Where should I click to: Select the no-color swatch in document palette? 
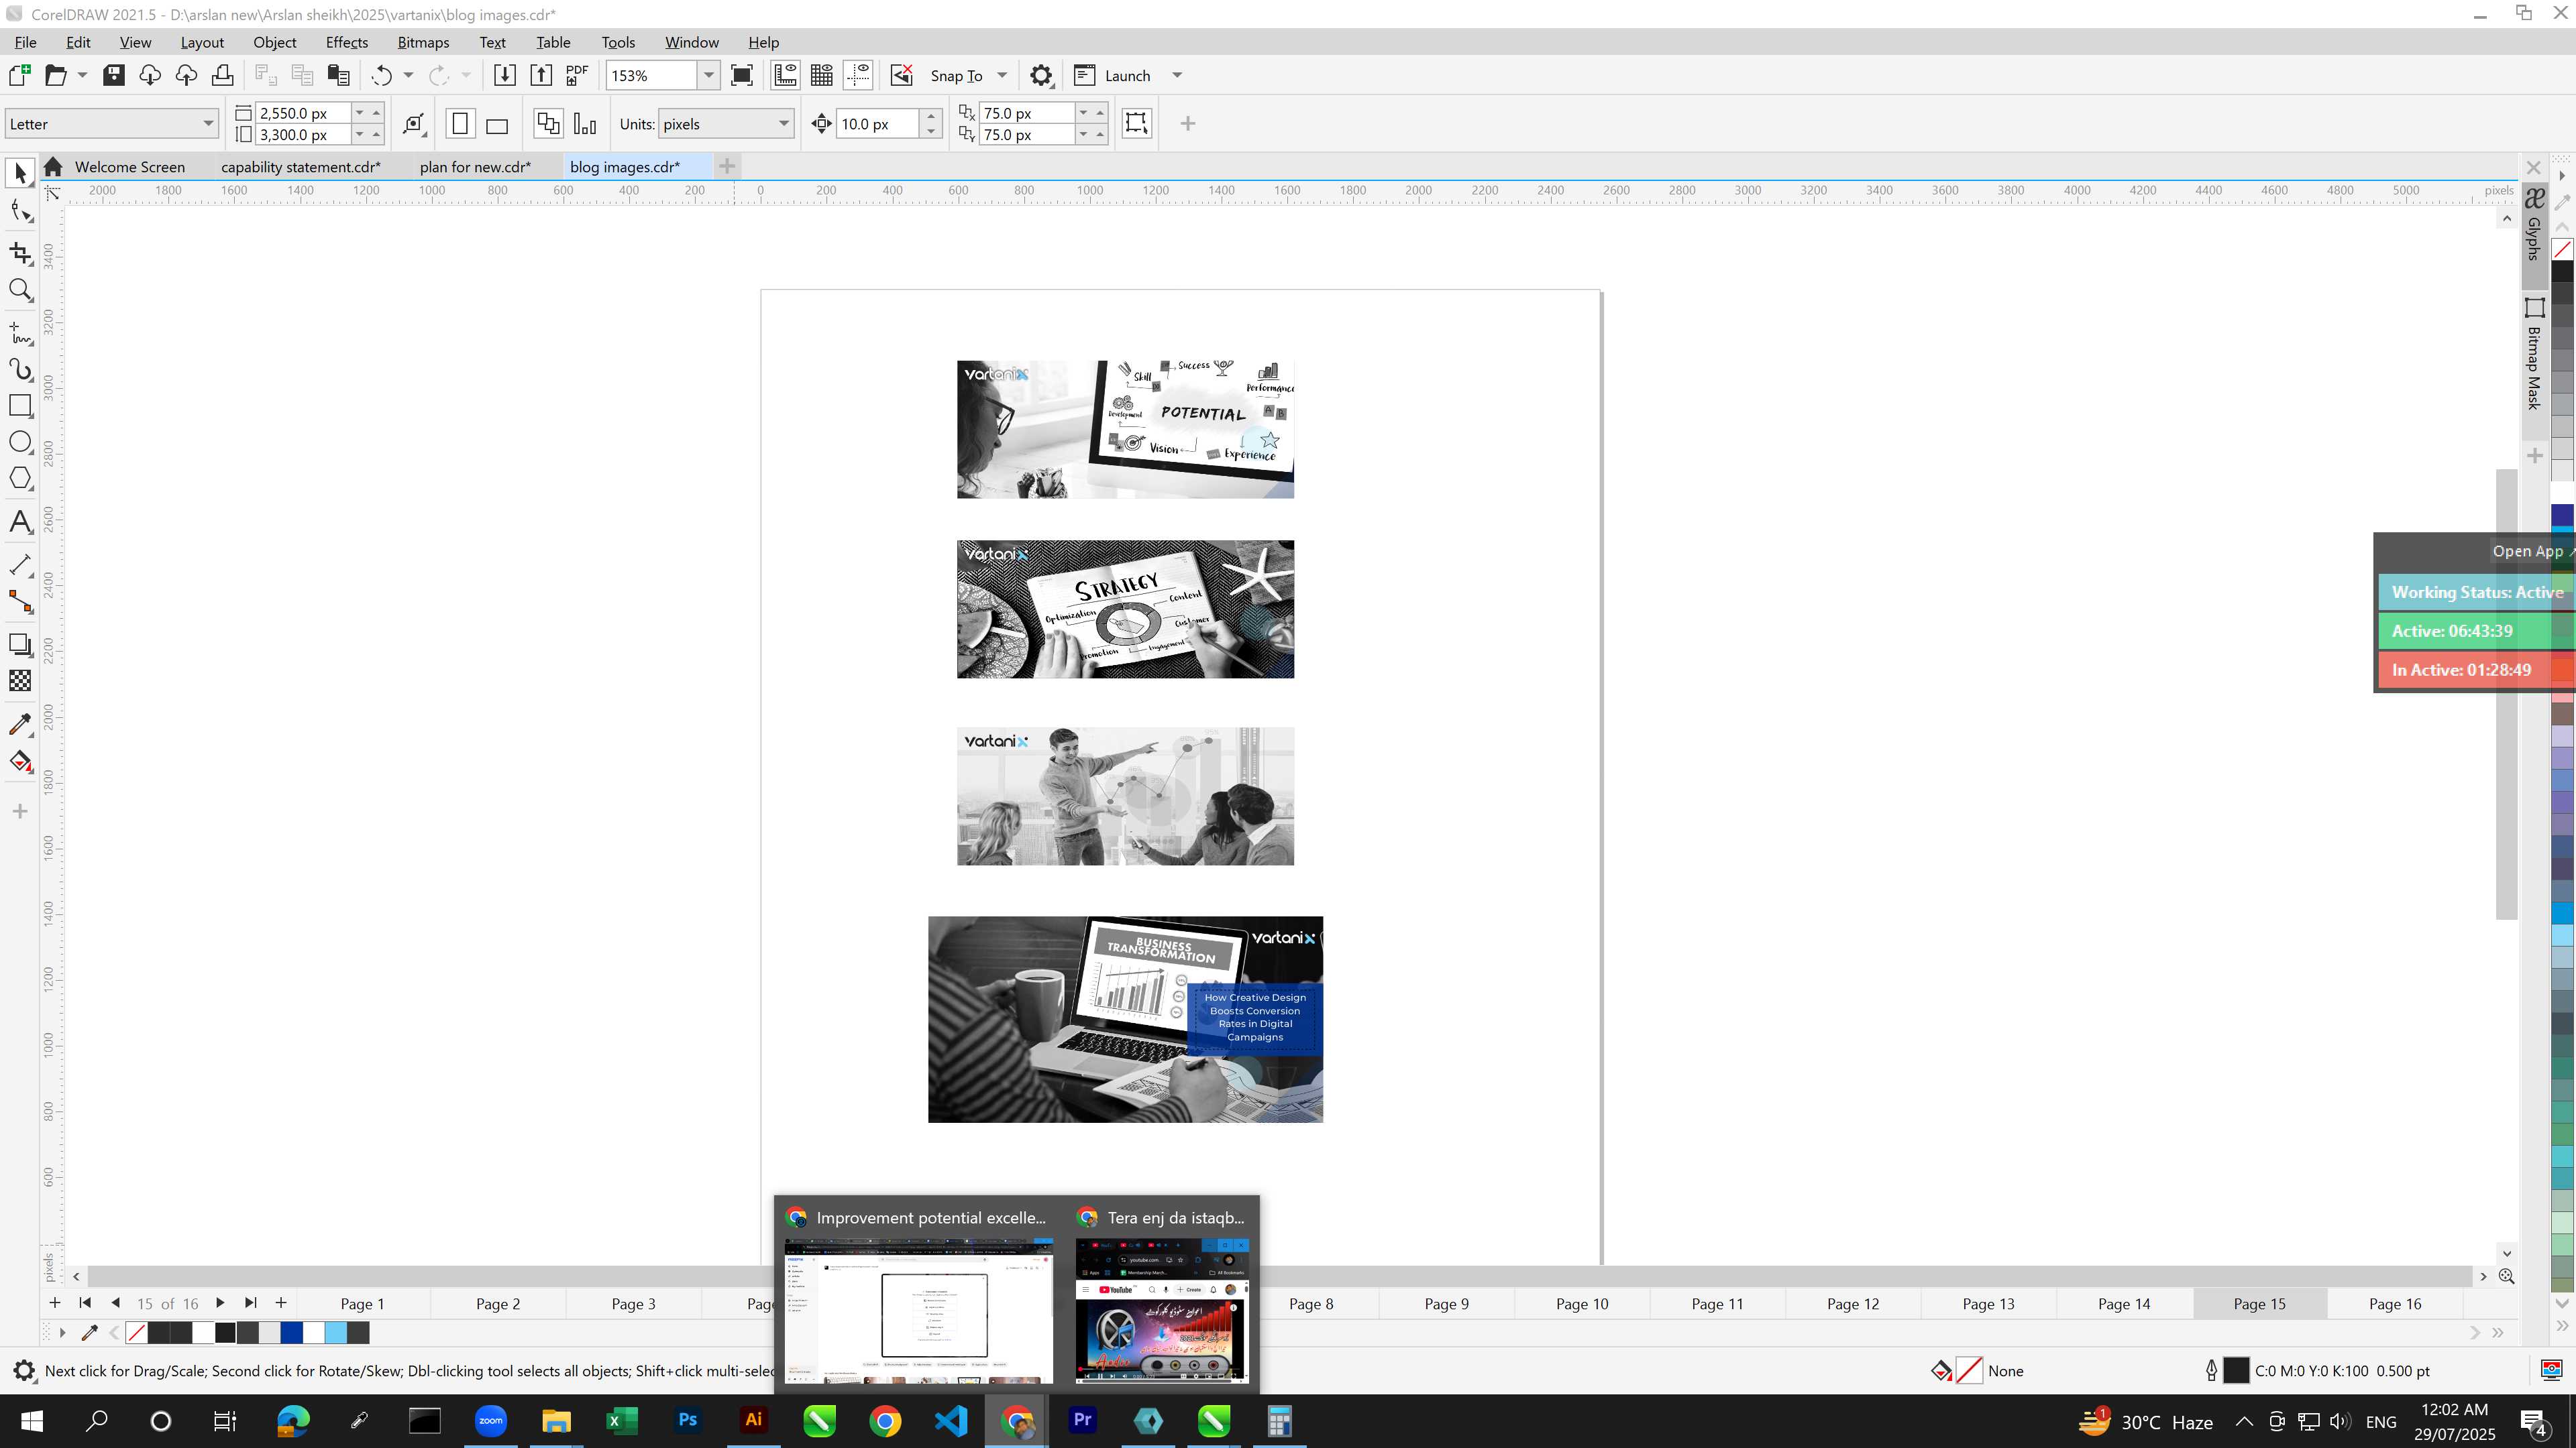[x=136, y=1332]
